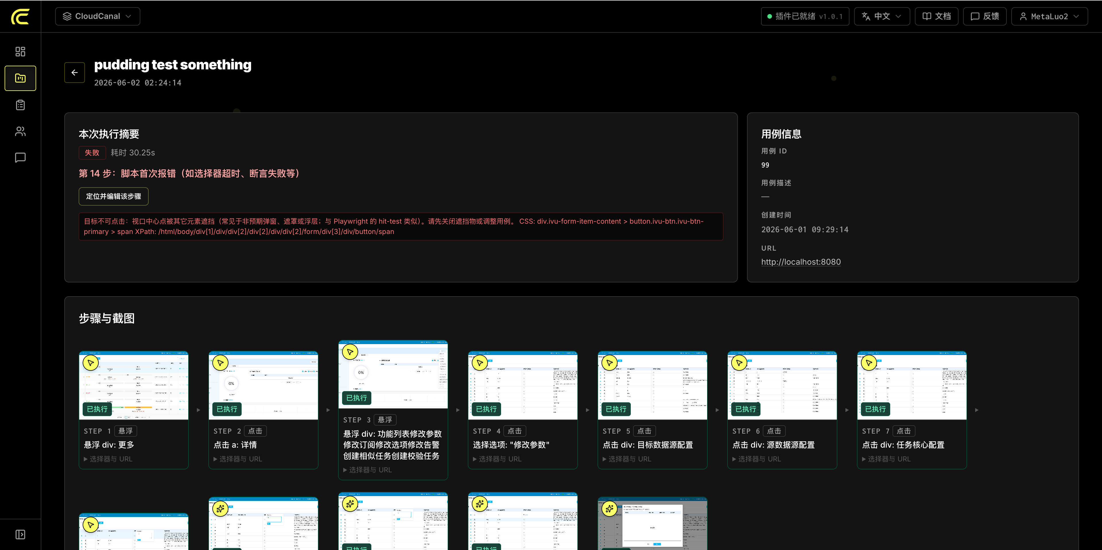Click the cursor icon on Step 3 thumbnail
Viewport: 1102px width, 550px height.
(350, 352)
